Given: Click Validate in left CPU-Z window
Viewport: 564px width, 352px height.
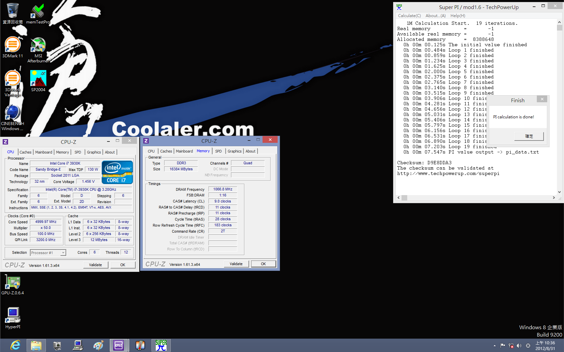Looking at the screenshot, I should click(96, 265).
